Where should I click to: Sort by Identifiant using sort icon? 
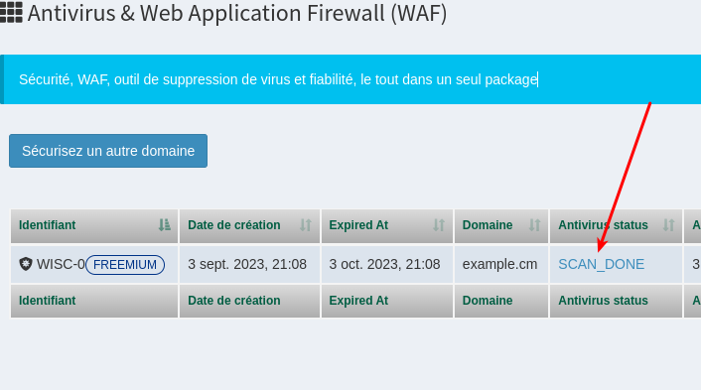pos(165,224)
